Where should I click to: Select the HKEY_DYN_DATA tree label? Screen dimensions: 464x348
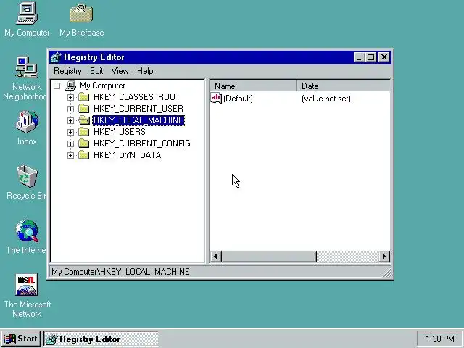pyautogui.click(x=128, y=155)
